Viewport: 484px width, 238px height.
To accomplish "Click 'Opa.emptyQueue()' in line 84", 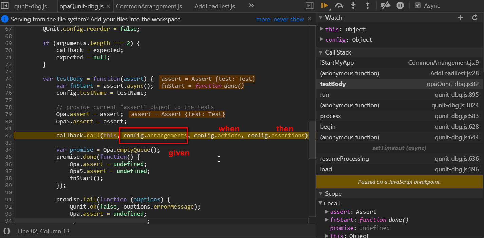I will (131, 150).
